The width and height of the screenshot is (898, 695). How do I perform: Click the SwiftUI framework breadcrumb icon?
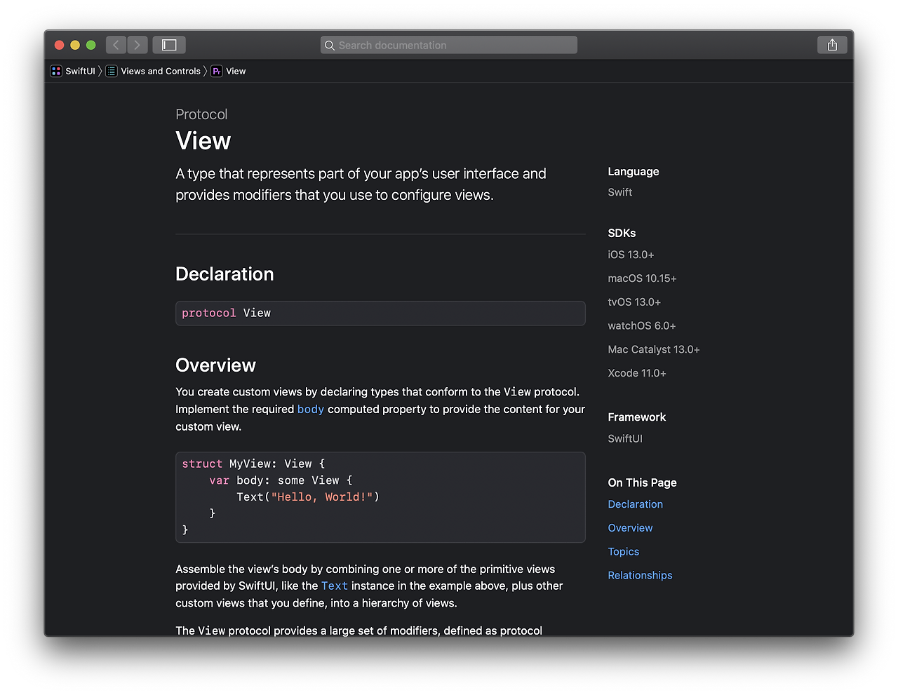[x=56, y=71]
